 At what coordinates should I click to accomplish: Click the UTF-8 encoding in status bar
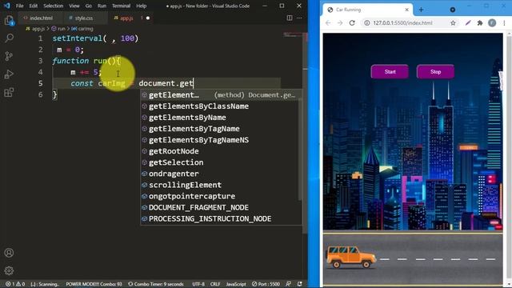[198, 284]
